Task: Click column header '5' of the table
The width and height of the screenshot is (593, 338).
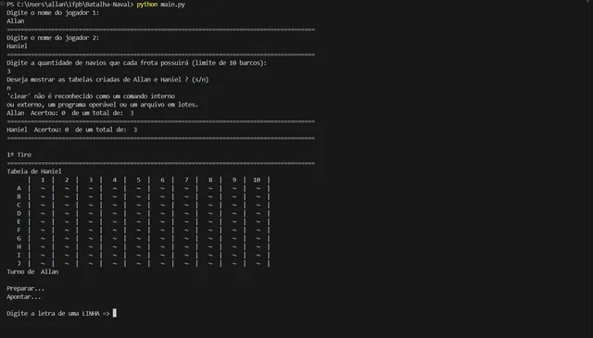Action: (x=138, y=180)
